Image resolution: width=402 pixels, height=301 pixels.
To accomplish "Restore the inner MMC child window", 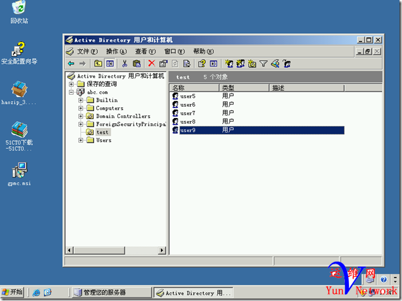I will coord(368,52).
